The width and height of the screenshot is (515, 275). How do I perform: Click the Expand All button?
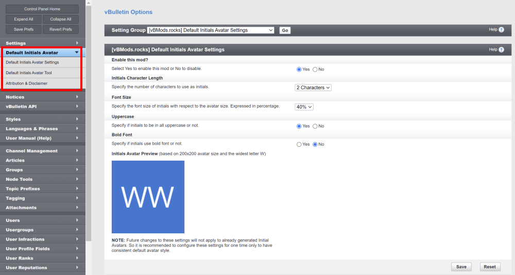(x=24, y=19)
